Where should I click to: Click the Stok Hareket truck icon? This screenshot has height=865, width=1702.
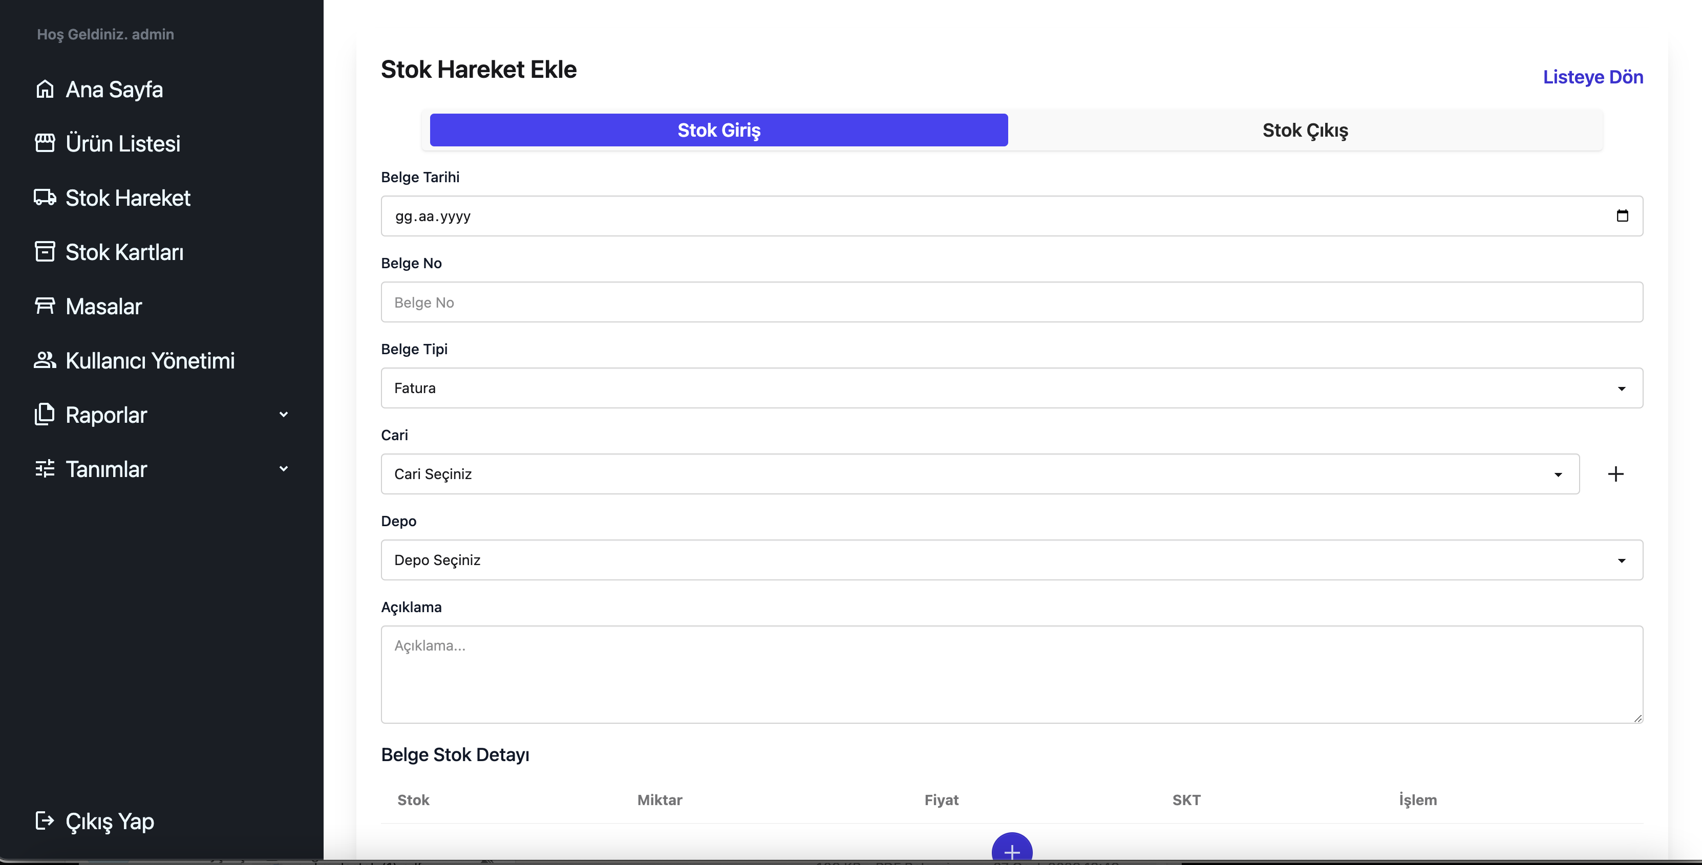click(x=45, y=198)
